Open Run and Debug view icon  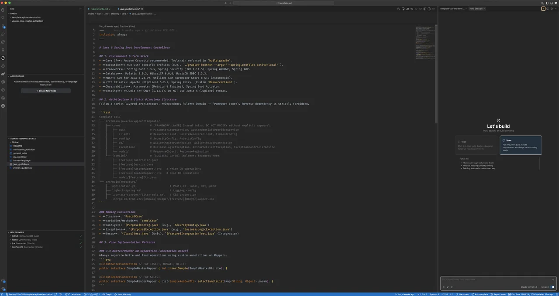tap(3, 34)
